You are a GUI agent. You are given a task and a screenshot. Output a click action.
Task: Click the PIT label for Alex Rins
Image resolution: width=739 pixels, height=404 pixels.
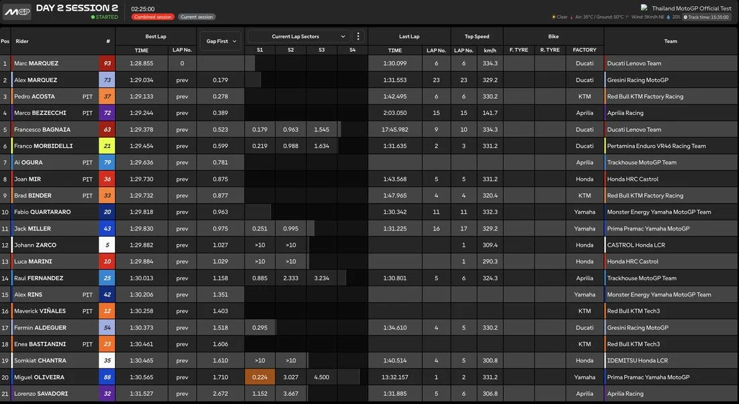tap(87, 294)
